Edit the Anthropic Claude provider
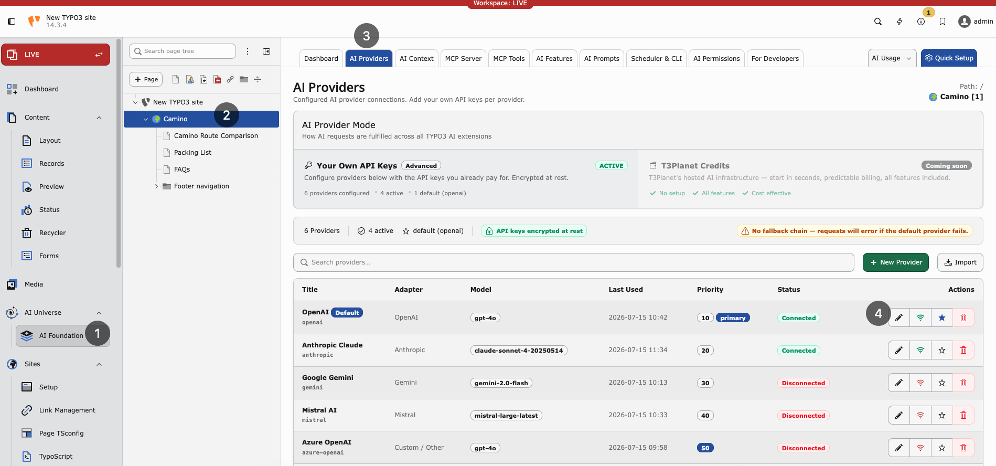Image resolution: width=996 pixels, height=466 pixels. click(x=899, y=350)
